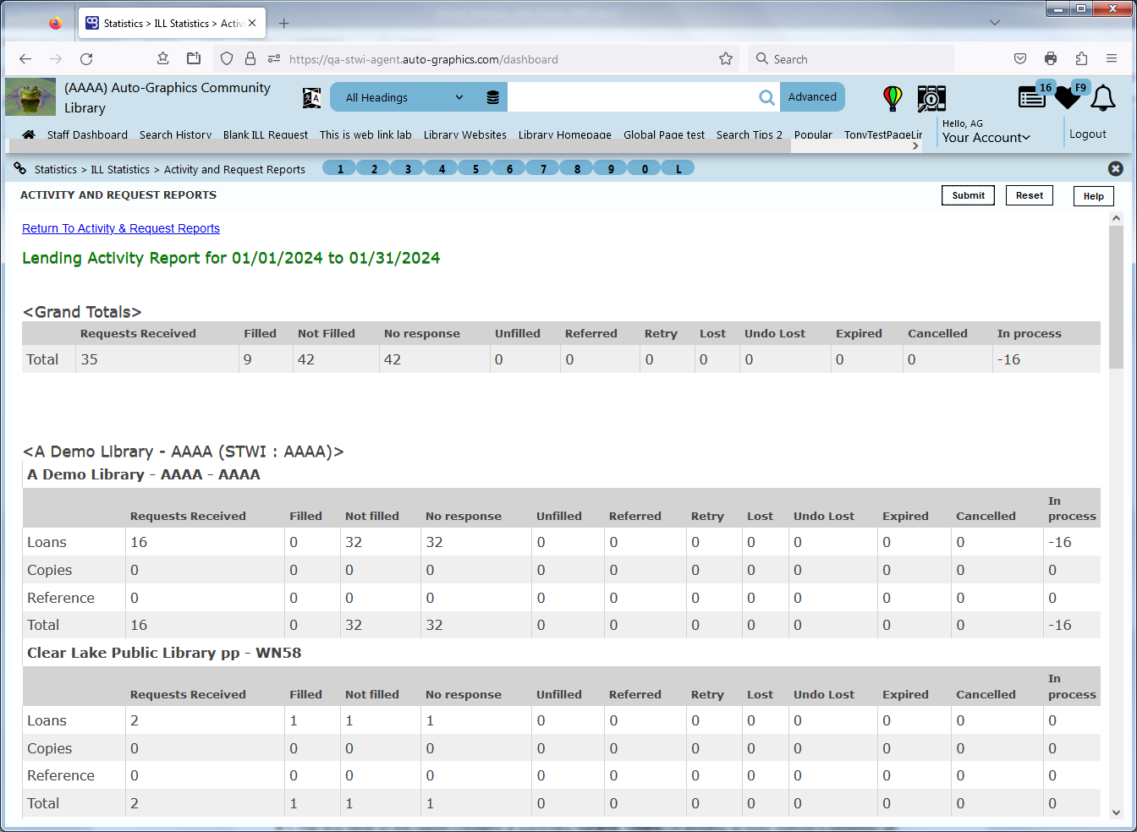Select shortcut pill labeled L

point(678,168)
